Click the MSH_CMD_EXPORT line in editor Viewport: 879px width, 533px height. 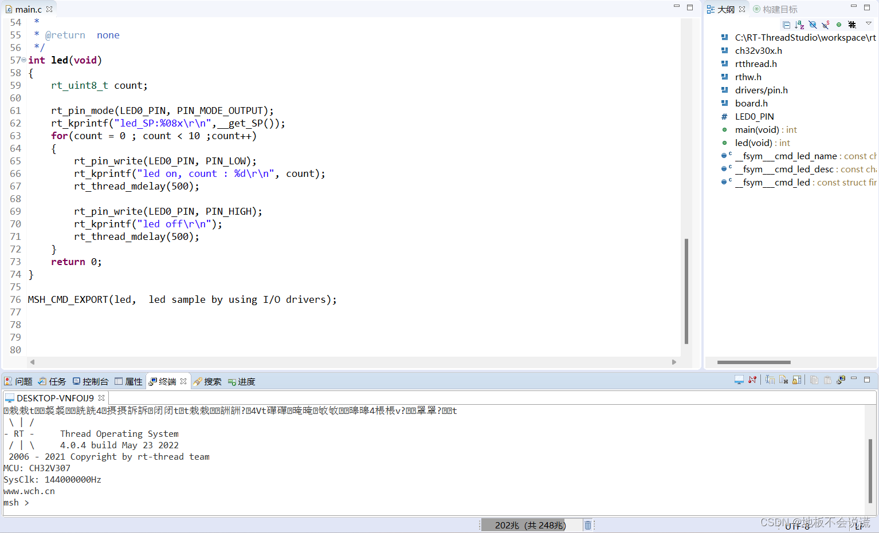(182, 299)
